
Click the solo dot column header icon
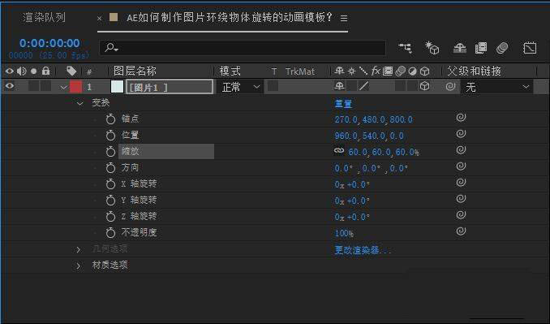(34, 71)
